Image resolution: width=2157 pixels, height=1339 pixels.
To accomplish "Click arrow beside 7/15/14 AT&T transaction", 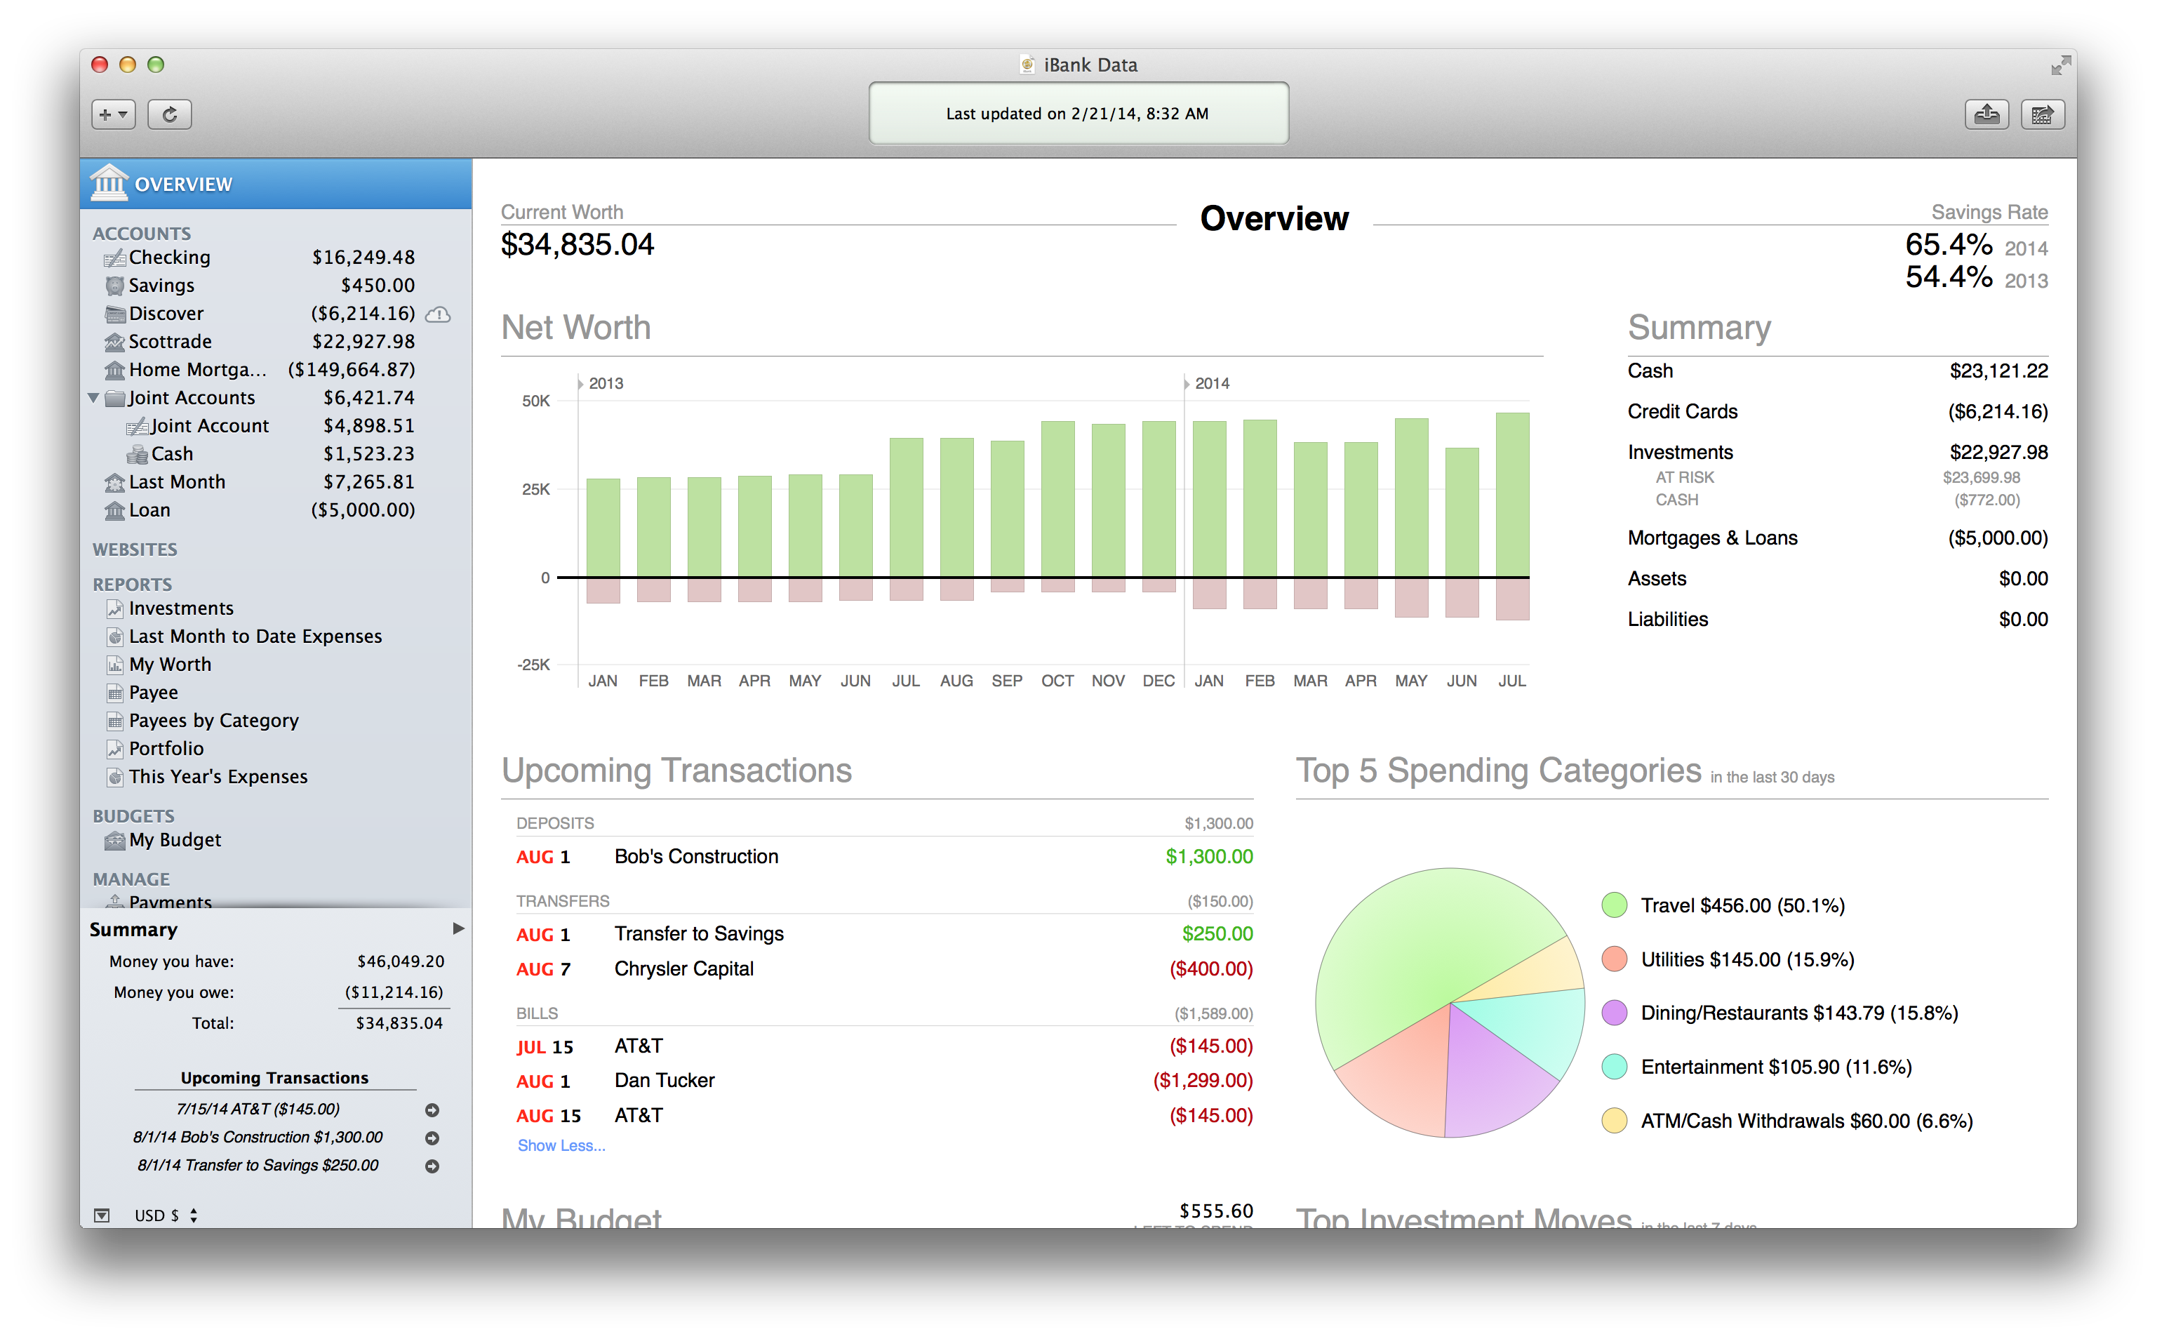I will point(432,1110).
